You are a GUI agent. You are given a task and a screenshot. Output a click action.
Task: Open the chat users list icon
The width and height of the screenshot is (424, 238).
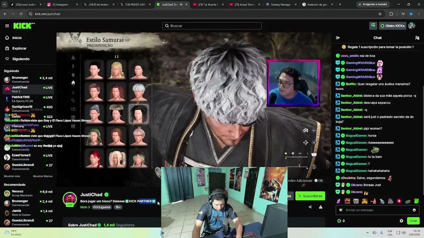(x=417, y=38)
